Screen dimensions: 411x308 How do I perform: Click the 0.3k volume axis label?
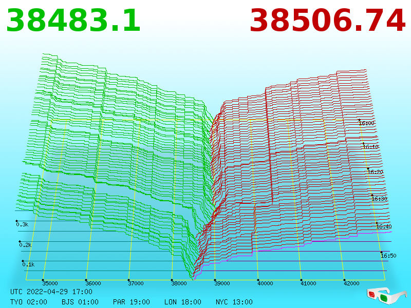(x=22, y=224)
